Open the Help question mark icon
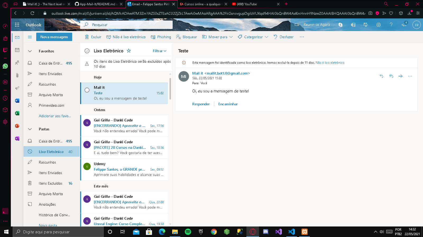 [391, 25]
